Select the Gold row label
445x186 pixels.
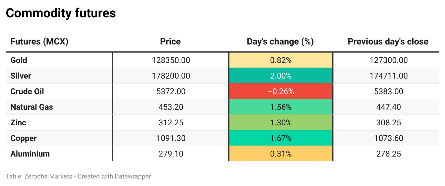tap(19, 60)
